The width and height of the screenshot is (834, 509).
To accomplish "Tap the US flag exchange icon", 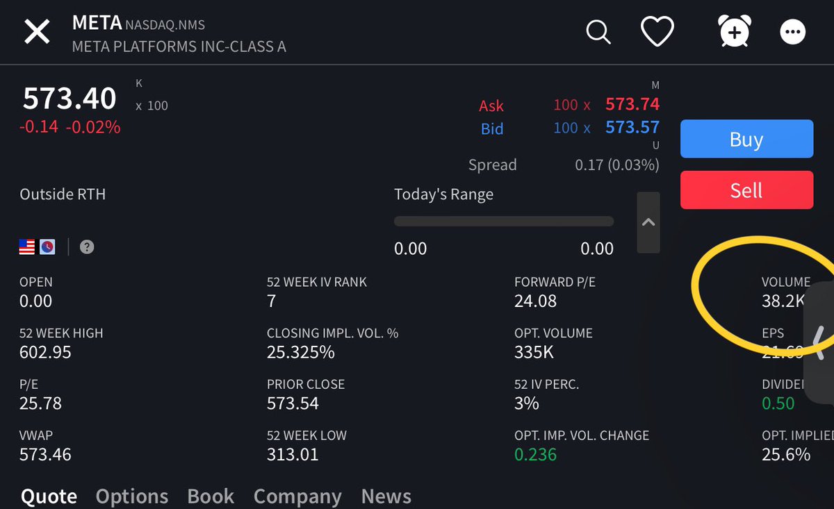I will pyautogui.click(x=27, y=247).
